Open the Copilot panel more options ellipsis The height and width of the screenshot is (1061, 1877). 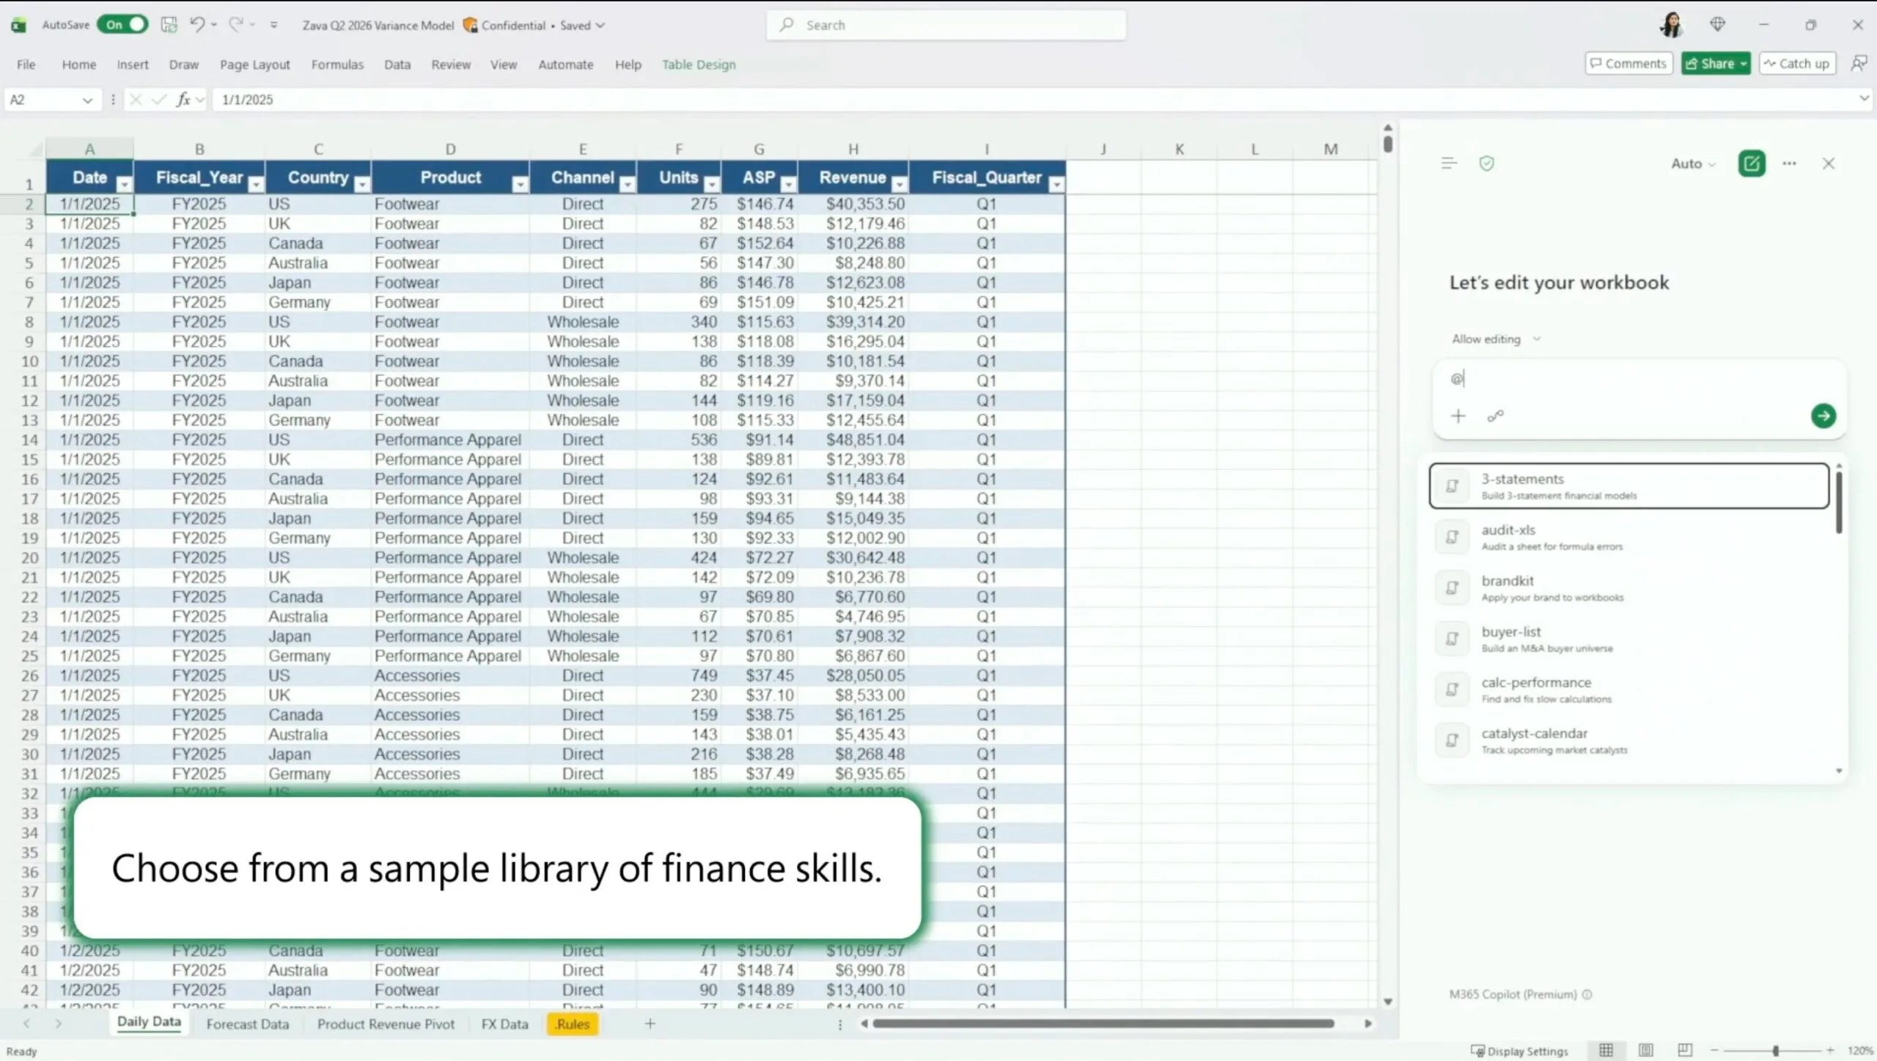pyautogui.click(x=1790, y=164)
